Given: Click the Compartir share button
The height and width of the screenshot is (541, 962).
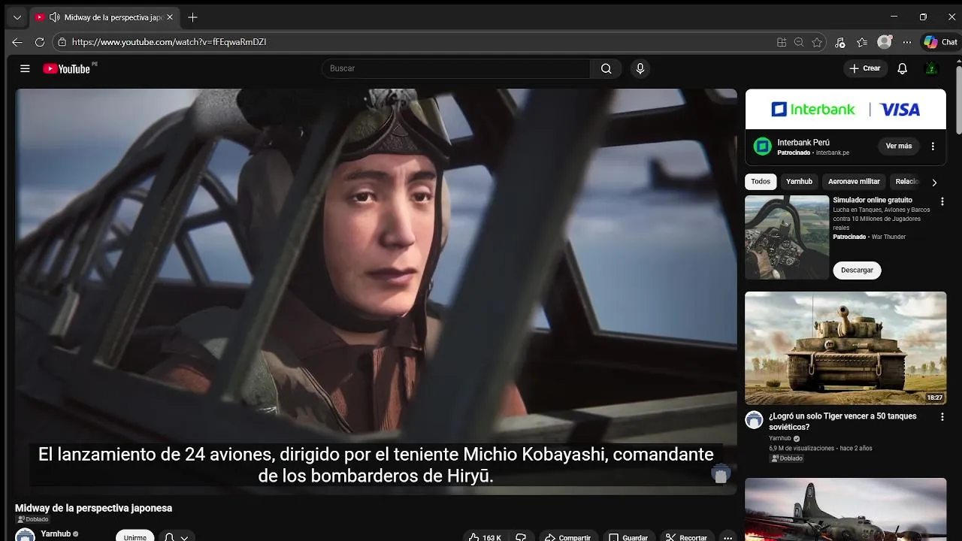Looking at the screenshot, I should click(568, 537).
